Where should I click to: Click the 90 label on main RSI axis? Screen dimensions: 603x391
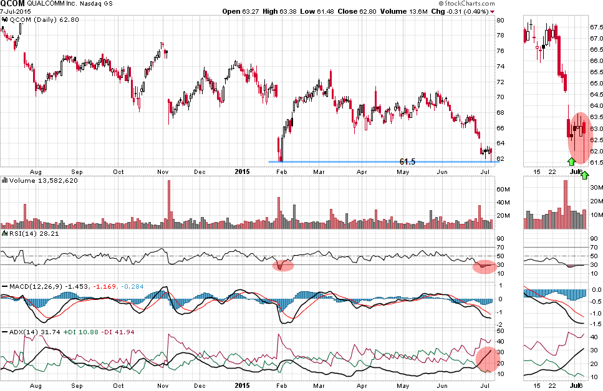[x=500, y=238]
